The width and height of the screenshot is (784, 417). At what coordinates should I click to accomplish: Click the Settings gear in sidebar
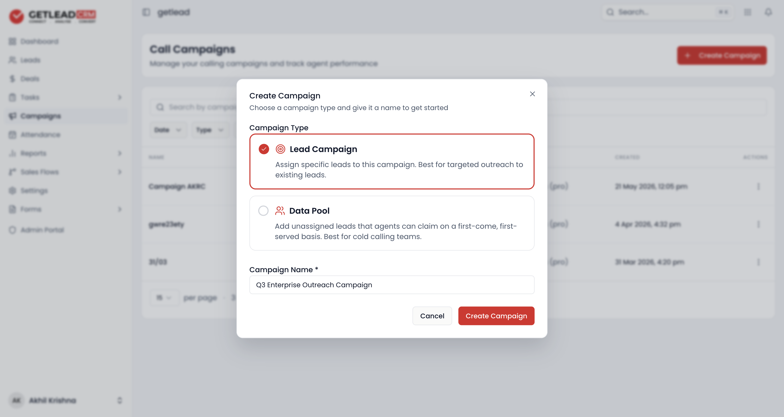point(12,191)
